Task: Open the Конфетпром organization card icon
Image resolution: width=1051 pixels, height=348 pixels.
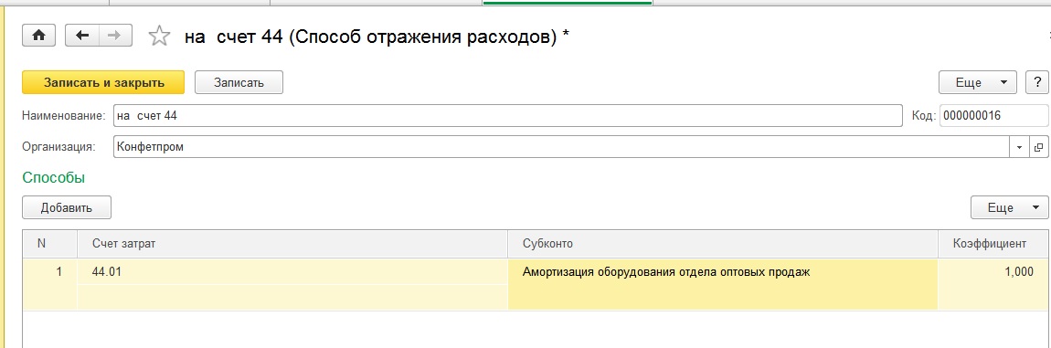Action: 1039,148
